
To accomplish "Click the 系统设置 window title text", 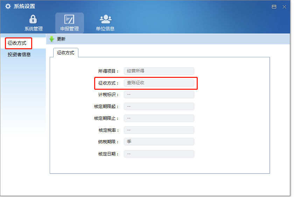I will pyautogui.click(x=24, y=6).
